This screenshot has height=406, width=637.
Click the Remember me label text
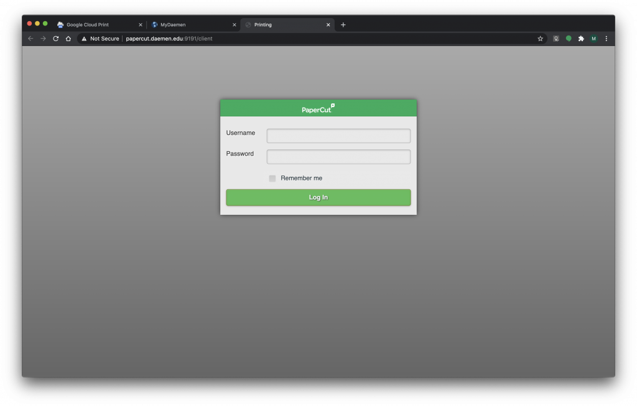pyautogui.click(x=302, y=178)
